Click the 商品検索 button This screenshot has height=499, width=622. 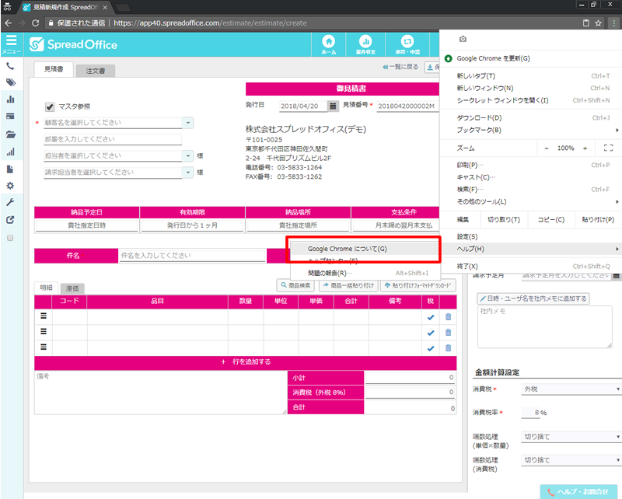click(x=295, y=285)
